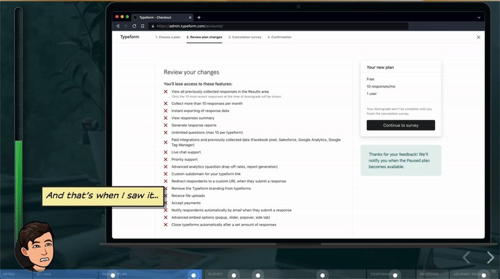Click the red X next to Advanced embed options

(166, 218)
